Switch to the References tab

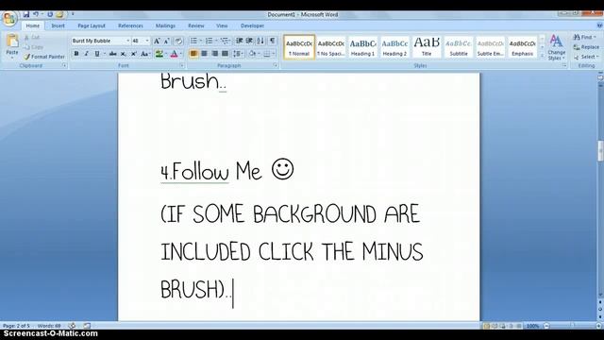pyautogui.click(x=130, y=25)
